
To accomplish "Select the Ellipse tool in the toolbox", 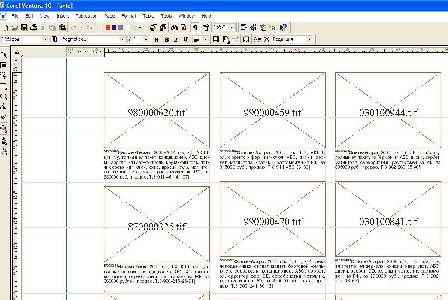I will pos(4,97).
